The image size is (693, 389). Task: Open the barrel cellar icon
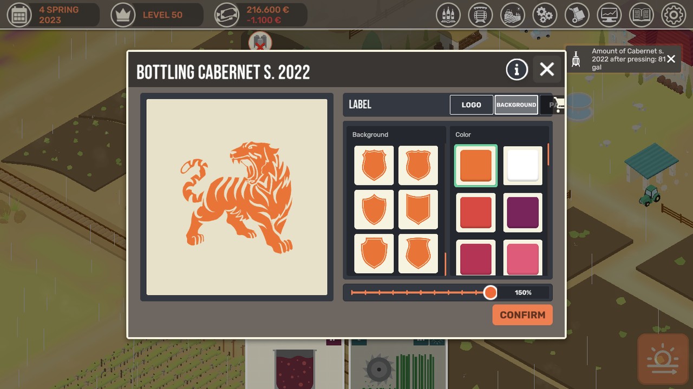[480, 15]
